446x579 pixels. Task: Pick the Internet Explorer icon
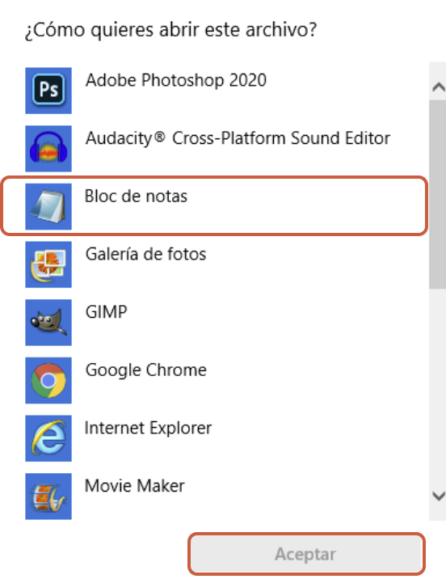[48, 438]
